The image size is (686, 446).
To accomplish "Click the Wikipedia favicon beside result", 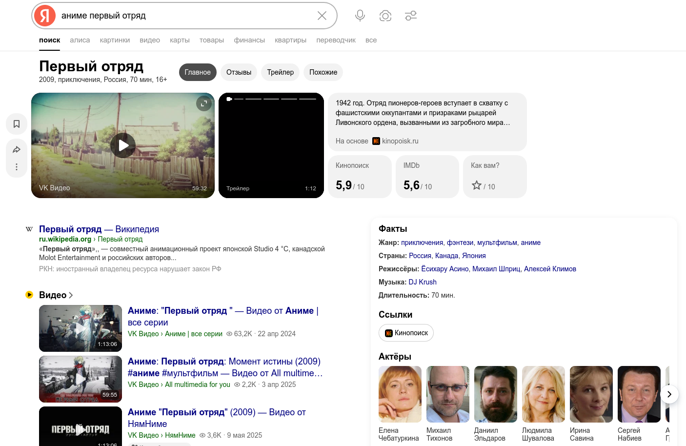I will pos(29,229).
